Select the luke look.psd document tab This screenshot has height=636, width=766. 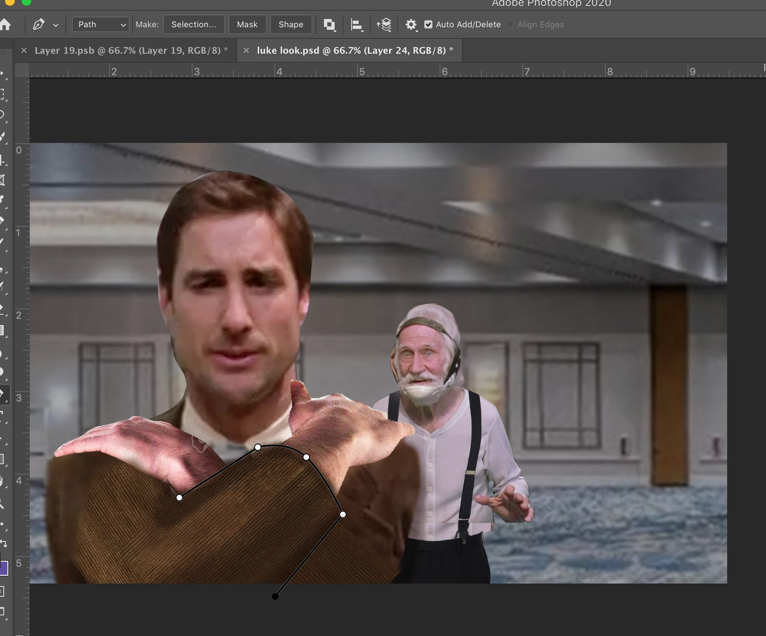click(351, 50)
